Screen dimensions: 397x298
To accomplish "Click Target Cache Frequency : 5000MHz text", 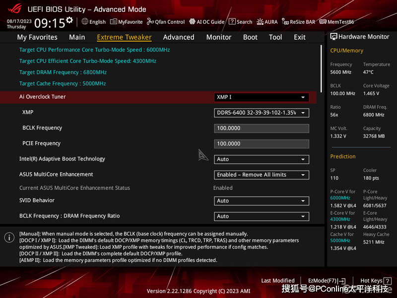I will [x=63, y=83].
